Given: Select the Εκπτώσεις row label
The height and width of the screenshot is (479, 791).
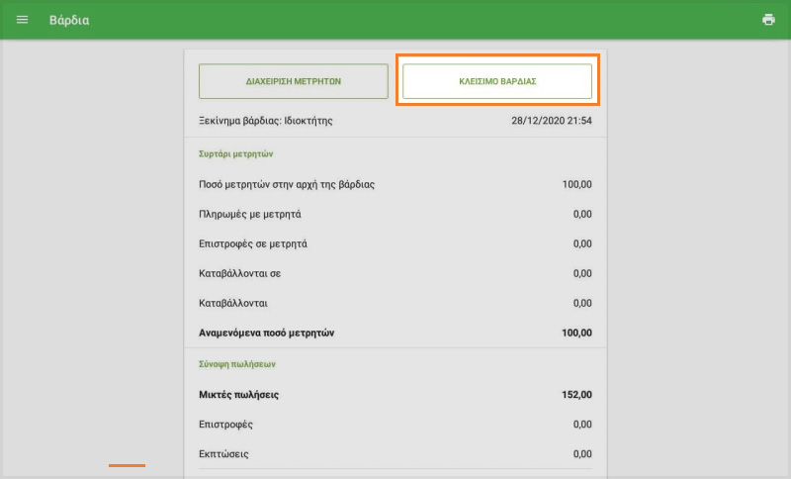Looking at the screenshot, I should coord(223,454).
